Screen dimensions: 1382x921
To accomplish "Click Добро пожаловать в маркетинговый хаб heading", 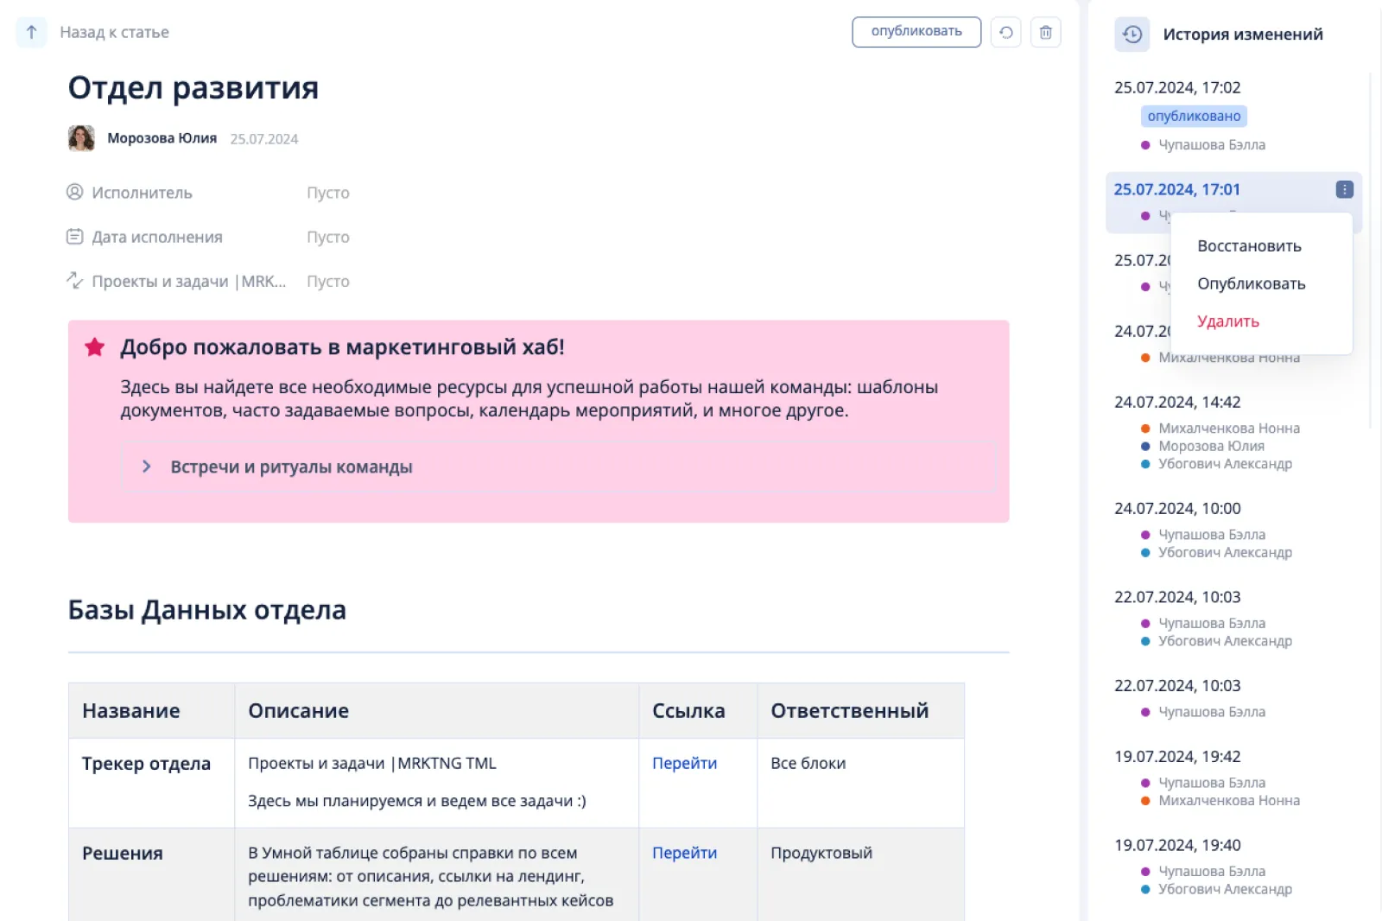I will click(342, 347).
